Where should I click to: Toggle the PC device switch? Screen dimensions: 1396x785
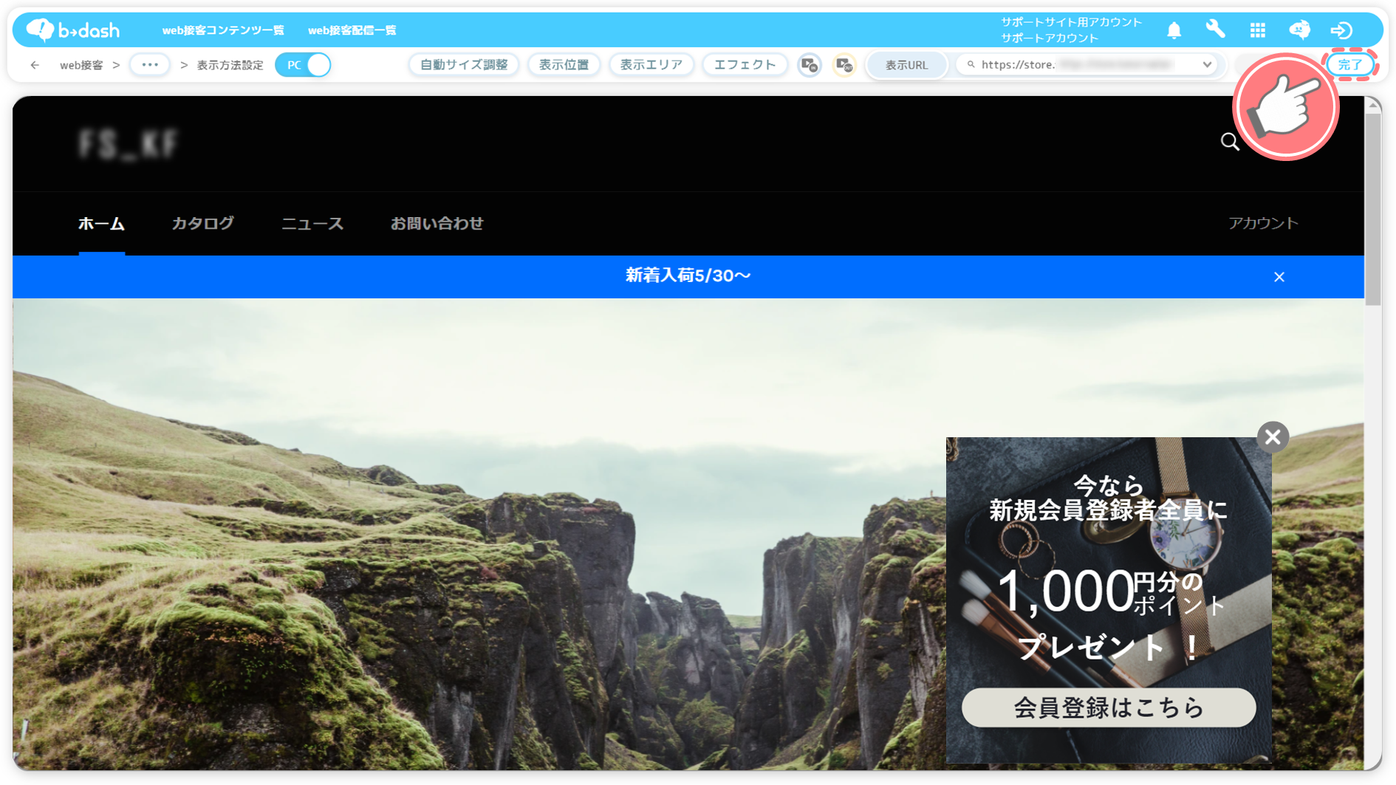pos(303,65)
